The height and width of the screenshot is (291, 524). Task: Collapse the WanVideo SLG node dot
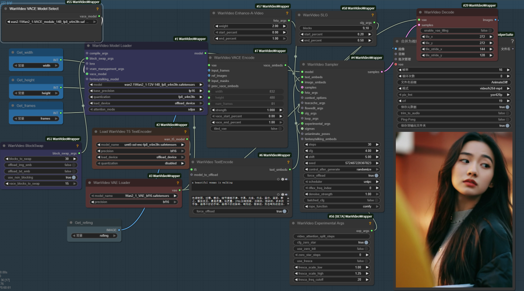[x=299, y=15]
